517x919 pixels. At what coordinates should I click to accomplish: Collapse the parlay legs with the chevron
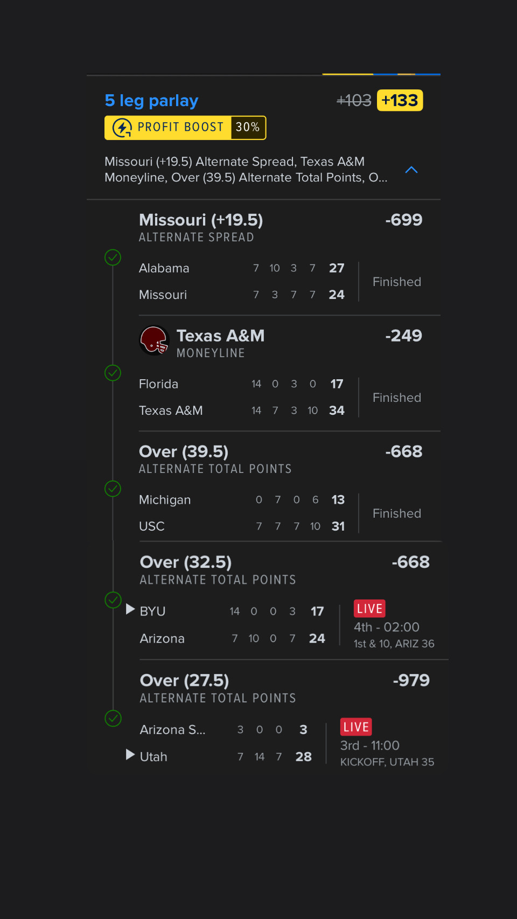point(411,170)
